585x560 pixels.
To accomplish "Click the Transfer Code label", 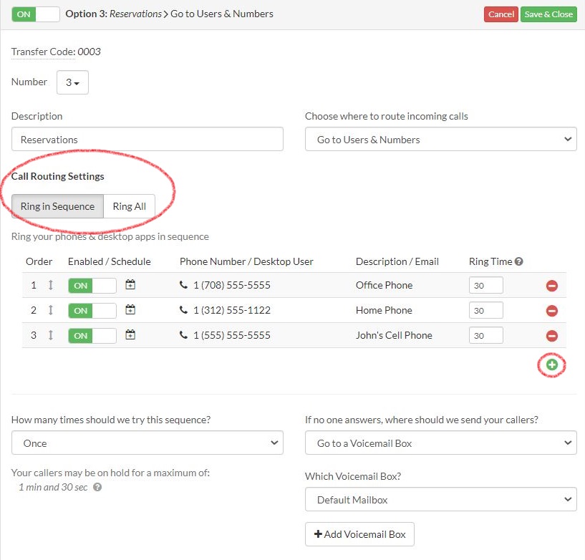I will tap(43, 52).
